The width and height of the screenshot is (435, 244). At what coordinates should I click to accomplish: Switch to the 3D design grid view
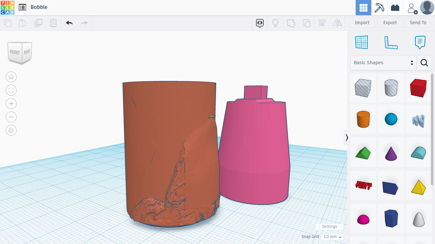pos(363,8)
